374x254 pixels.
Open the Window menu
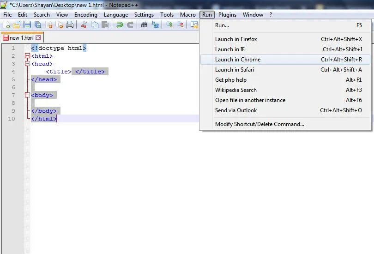pos(253,15)
